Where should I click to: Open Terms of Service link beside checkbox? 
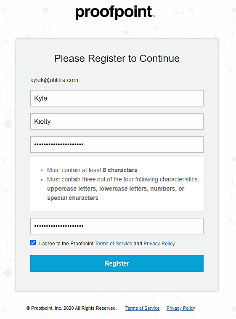click(113, 244)
